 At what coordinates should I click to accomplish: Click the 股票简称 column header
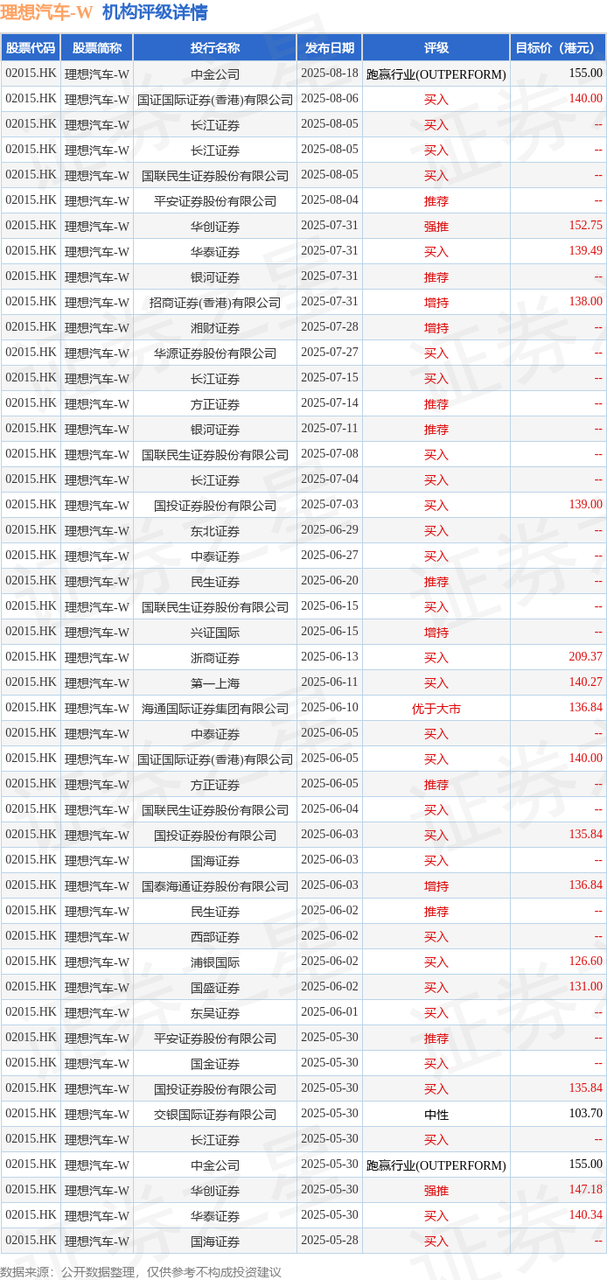[x=97, y=48]
